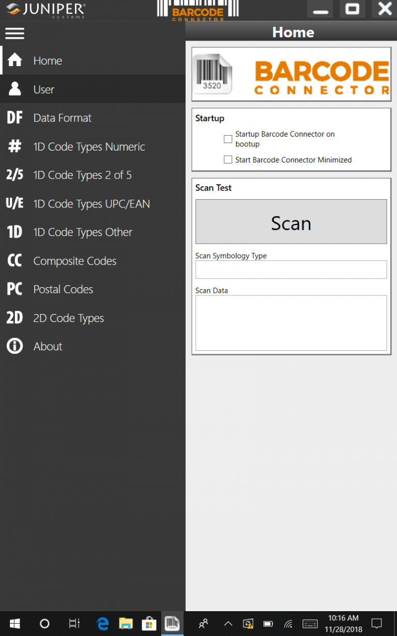This screenshot has height=636, width=397.
Task: Enable Startup Barcode Connector on bootup
Action: (228, 139)
